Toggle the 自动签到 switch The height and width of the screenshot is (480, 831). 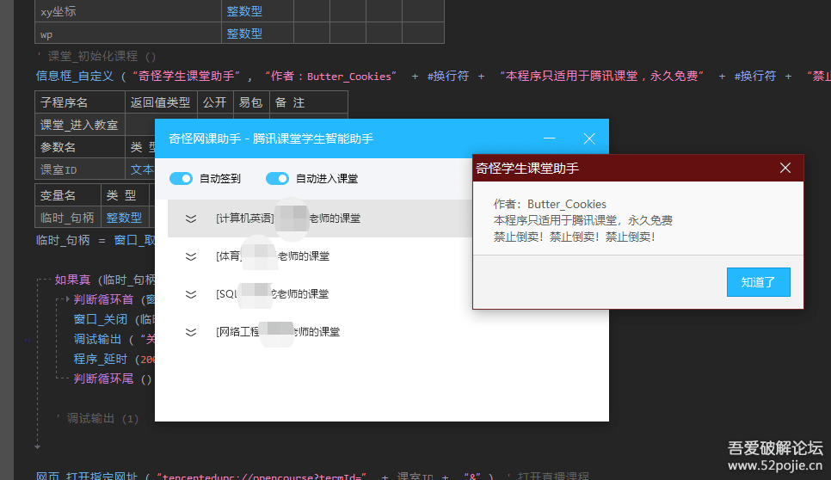point(181,179)
